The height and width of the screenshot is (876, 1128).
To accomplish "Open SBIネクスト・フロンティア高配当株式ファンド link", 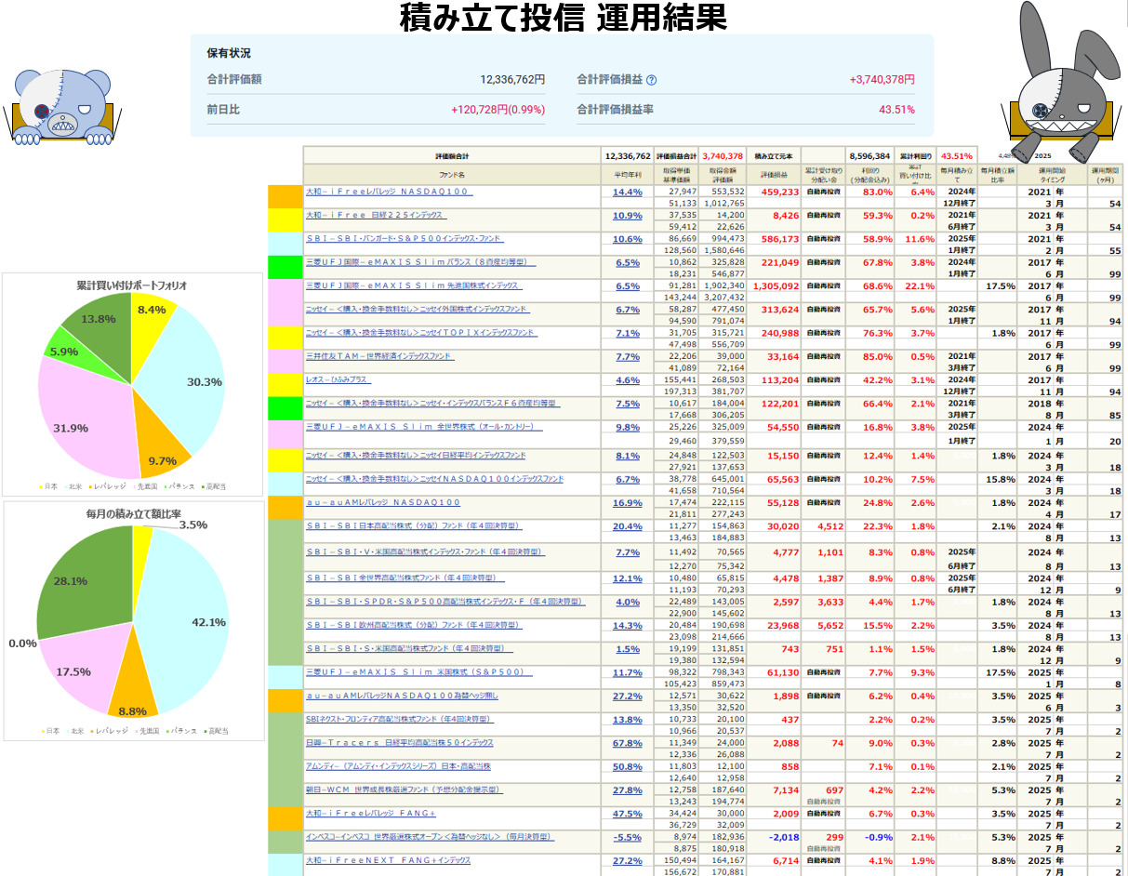I will coord(399,719).
